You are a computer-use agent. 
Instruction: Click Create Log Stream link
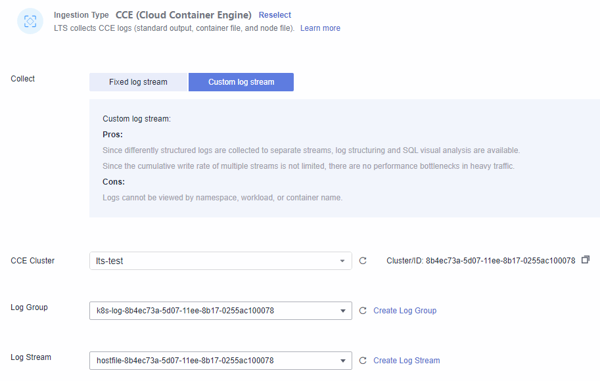click(406, 361)
